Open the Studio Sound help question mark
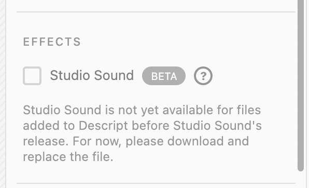The height and width of the screenshot is (188, 309). (203, 76)
